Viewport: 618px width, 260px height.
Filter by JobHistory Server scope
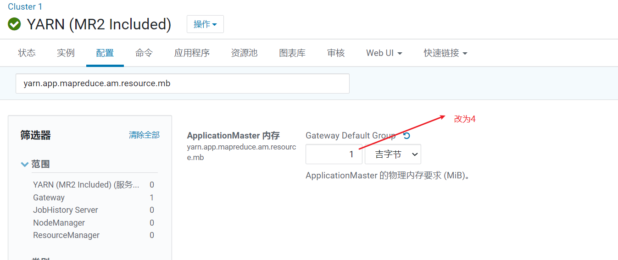(x=66, y=210)
